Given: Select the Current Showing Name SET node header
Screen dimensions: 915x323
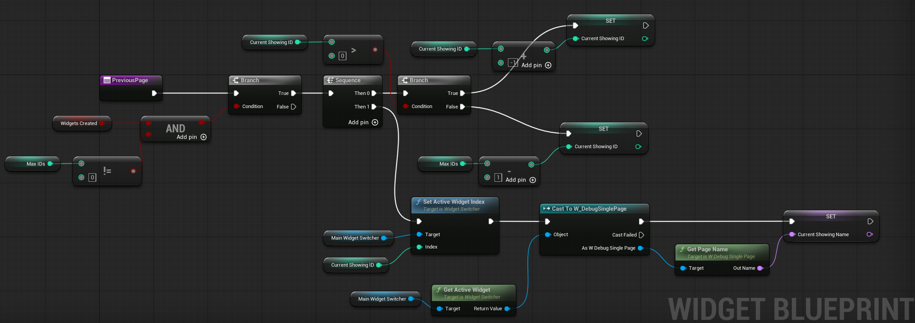Looking at the screenshot, I should pos(830,216).
